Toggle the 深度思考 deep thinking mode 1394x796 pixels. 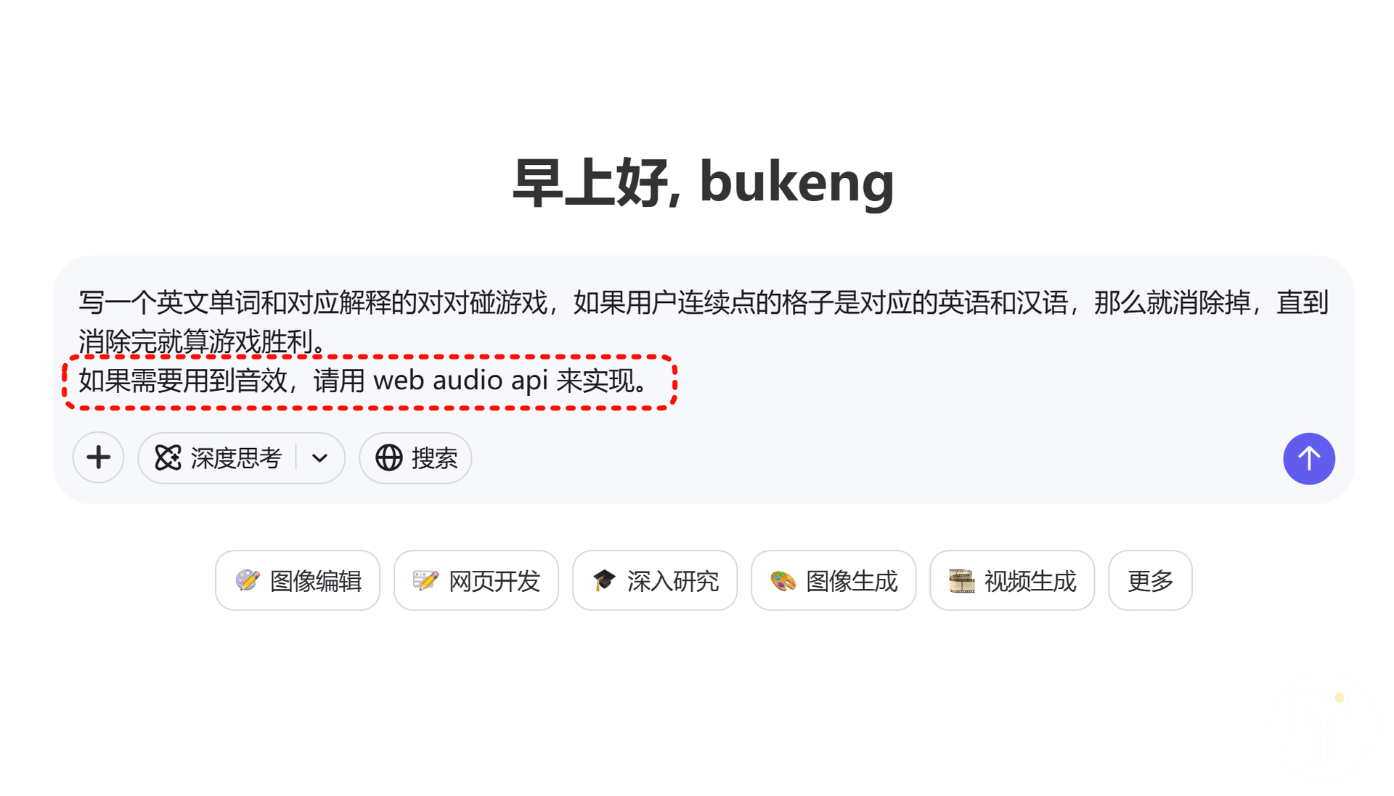(x=218, y=458)
